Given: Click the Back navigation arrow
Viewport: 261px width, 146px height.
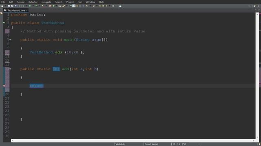Looking at the screenshot, I should coord(106,6).
